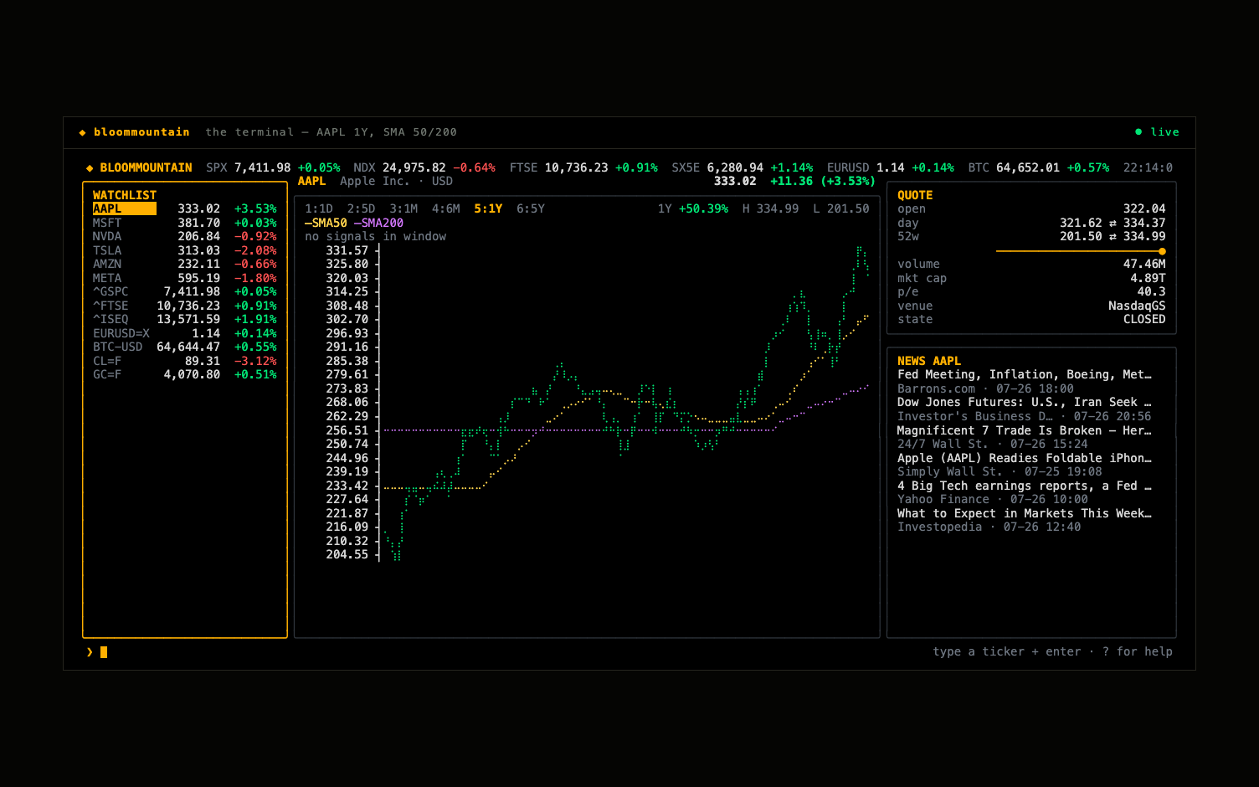
Task: Click open price 322.04 in quote panel
Action: pos(1144,208)
